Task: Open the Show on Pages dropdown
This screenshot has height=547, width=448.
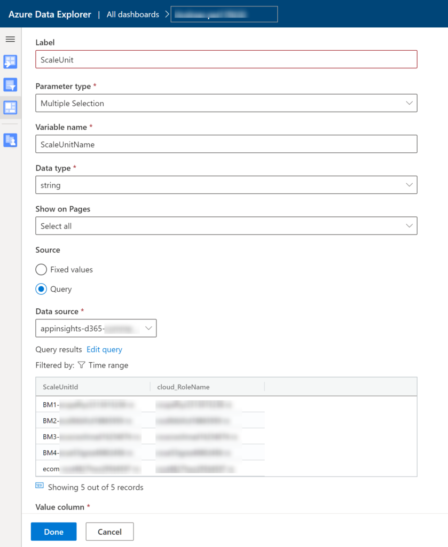Action: click(226, 226)
